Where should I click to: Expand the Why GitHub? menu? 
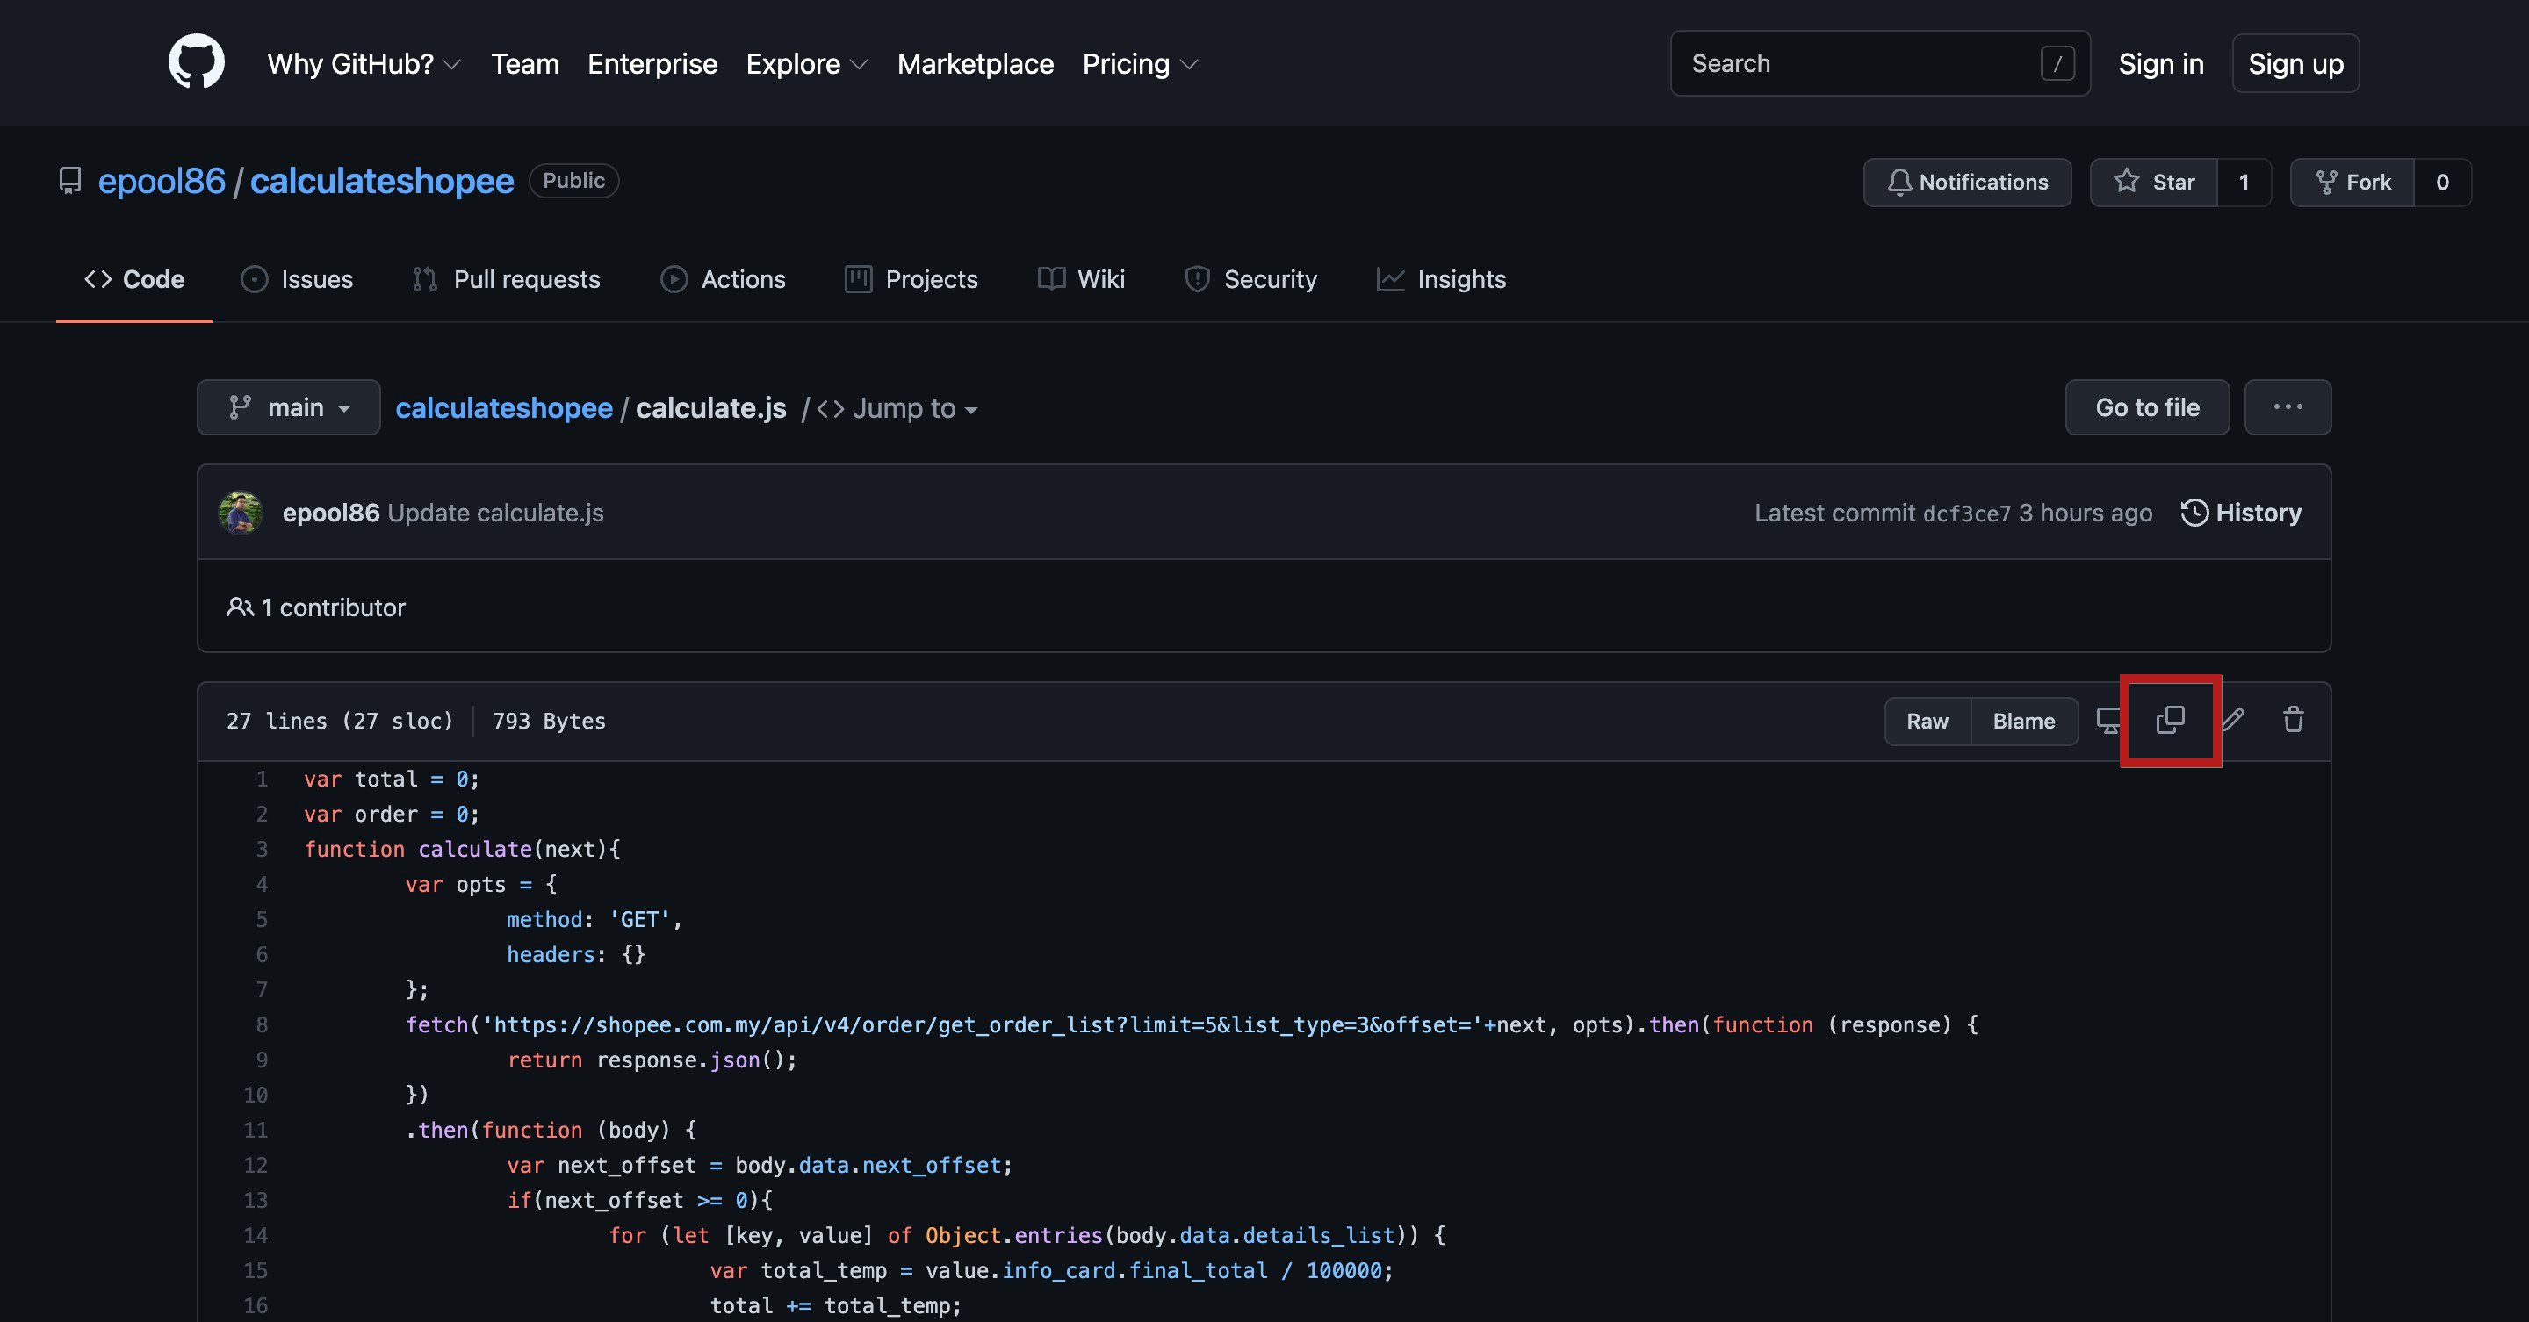coord(364,64)
